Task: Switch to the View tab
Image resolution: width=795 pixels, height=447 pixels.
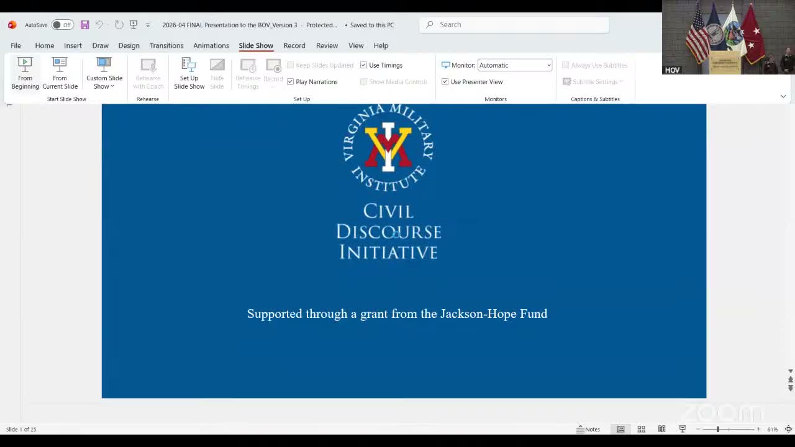Action: click(356, 45)
